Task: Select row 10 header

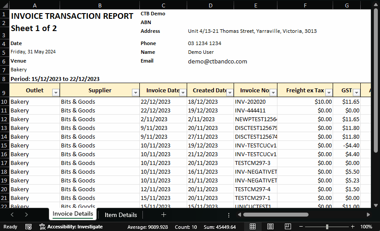Action: pos(4,101)
